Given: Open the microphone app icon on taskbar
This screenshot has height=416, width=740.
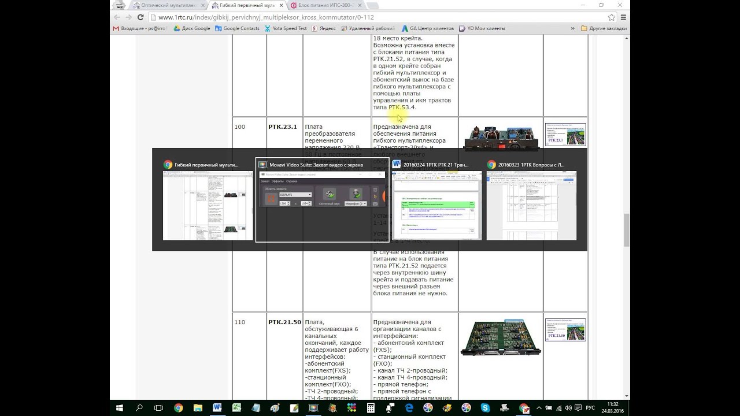Looking at the screenshot, I should coord(390,408).
